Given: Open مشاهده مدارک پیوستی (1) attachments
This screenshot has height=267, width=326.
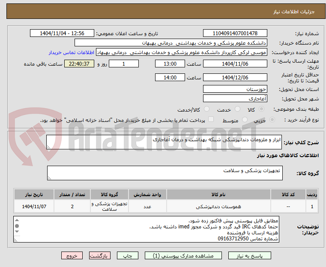Looking at the screenshot, I should pyautogui.click(x=183, y=255).
